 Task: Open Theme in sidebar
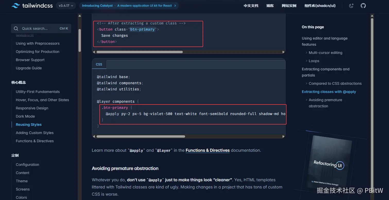click(22, 181)
